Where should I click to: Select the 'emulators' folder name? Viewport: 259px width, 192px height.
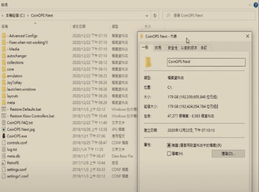click(15, 76)
